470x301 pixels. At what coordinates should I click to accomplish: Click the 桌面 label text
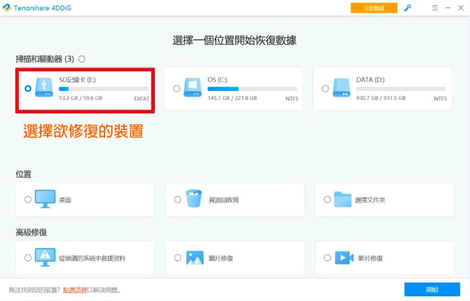tap(65, 200)
